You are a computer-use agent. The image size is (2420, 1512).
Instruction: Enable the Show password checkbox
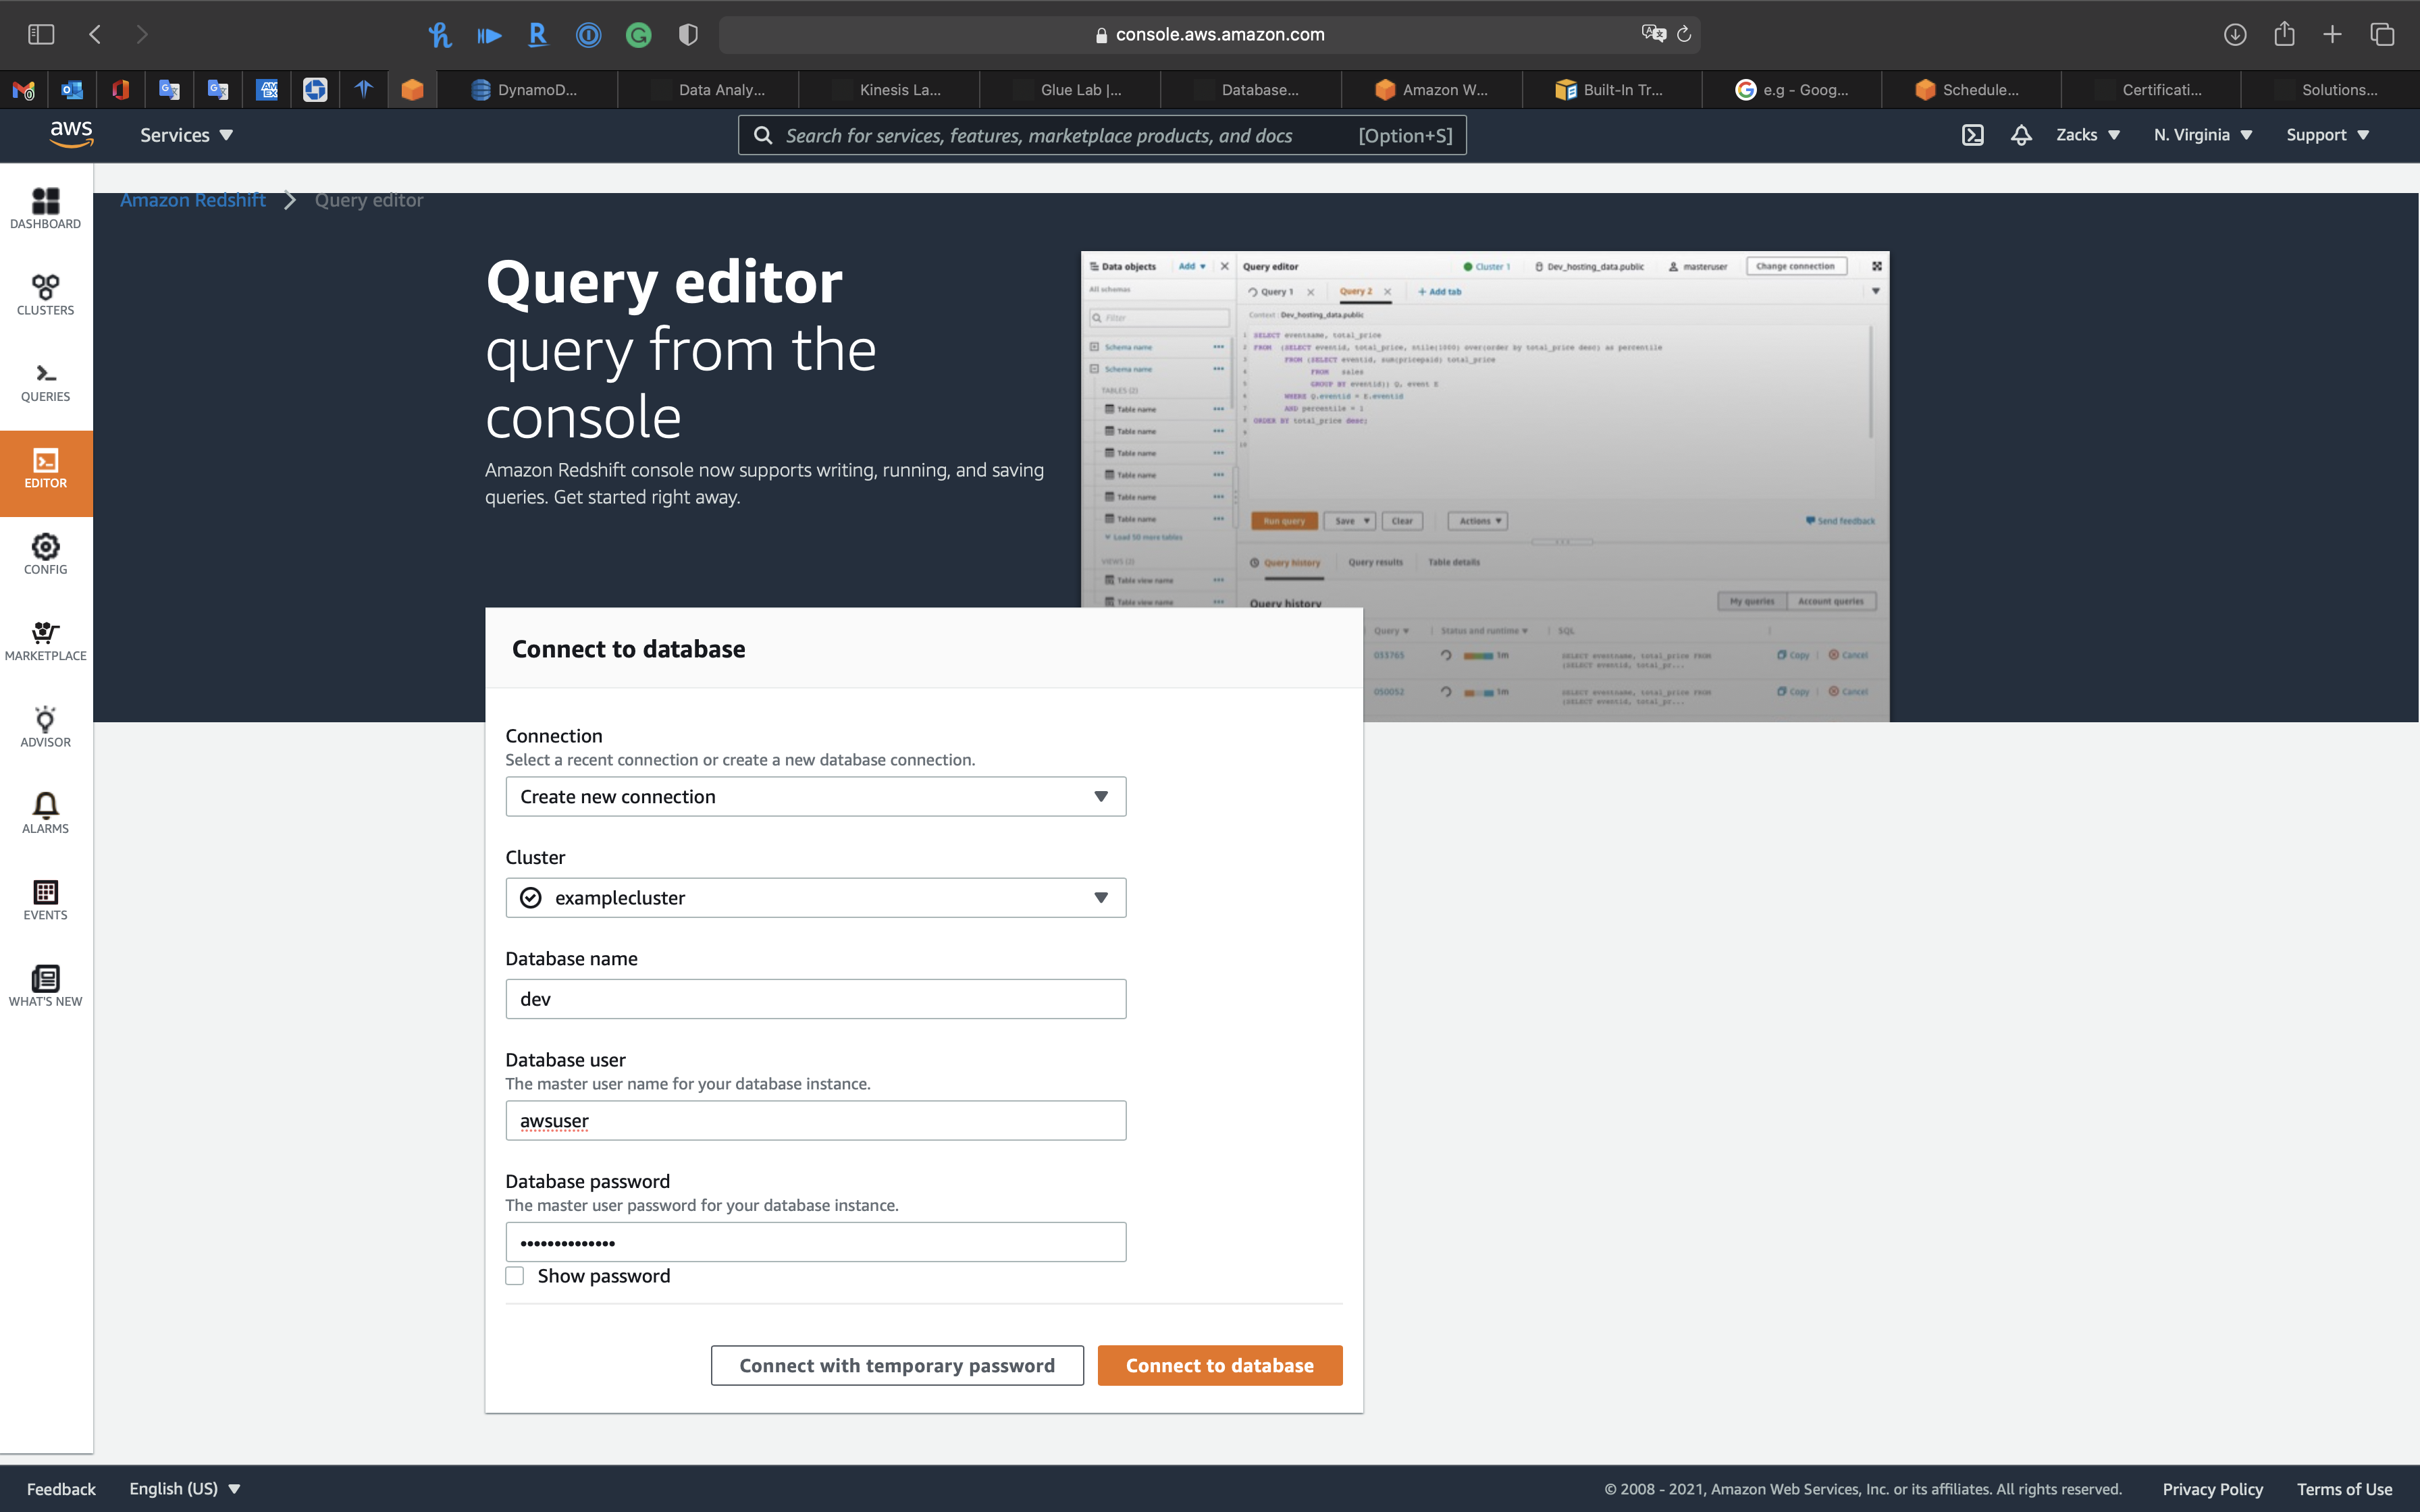click(x=515, y=1276)
